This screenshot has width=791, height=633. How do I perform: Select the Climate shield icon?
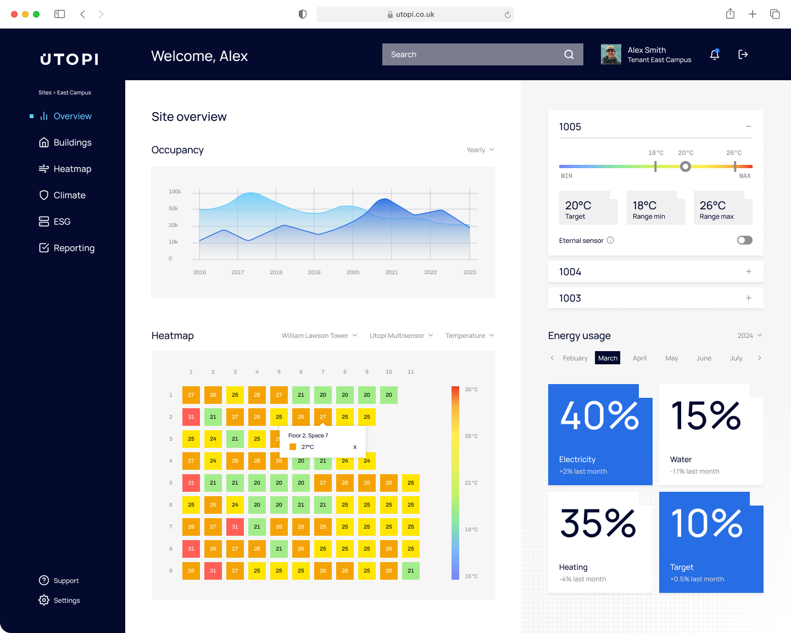click(44, 195)
